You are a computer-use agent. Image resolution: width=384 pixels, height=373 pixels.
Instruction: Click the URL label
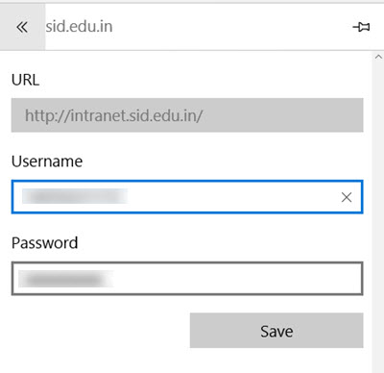[25, 80]
